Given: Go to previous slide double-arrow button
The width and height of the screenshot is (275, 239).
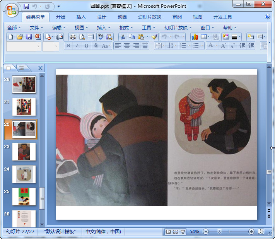Looking at the screenshot, I should tap(269, 210).
